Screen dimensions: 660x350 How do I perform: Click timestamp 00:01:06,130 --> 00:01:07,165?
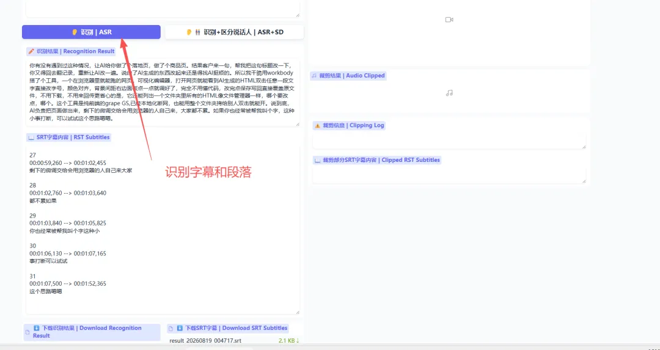pyautogui.click(x=68, y=253)
